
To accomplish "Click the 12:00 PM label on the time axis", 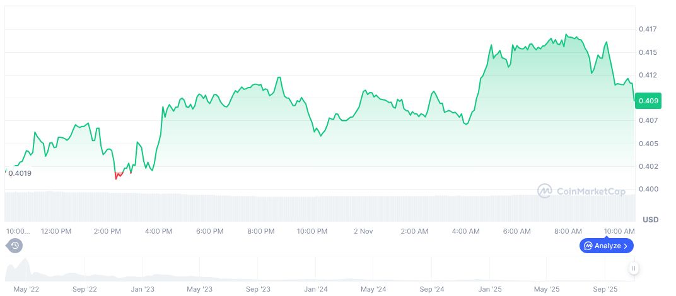I will [56, 231].
